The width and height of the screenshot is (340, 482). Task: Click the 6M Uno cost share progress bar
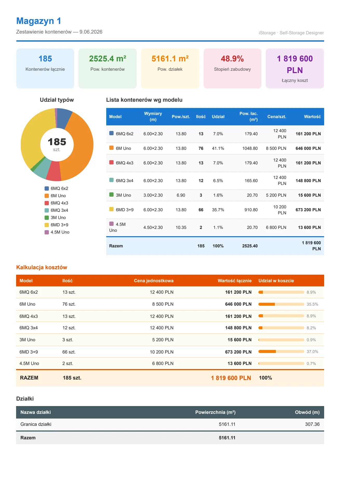(x=281, y=304)
